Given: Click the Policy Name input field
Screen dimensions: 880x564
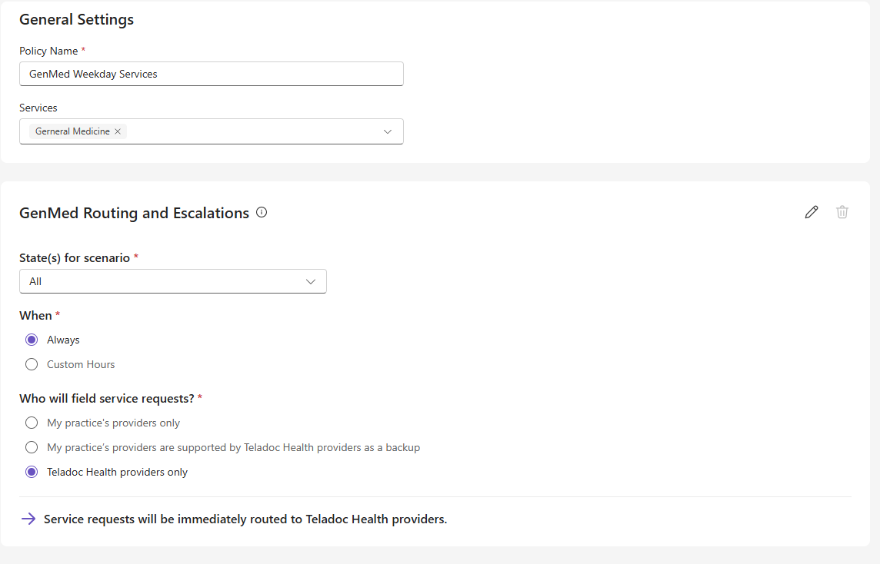Looking at the screenshot, I should pos(212,74).
